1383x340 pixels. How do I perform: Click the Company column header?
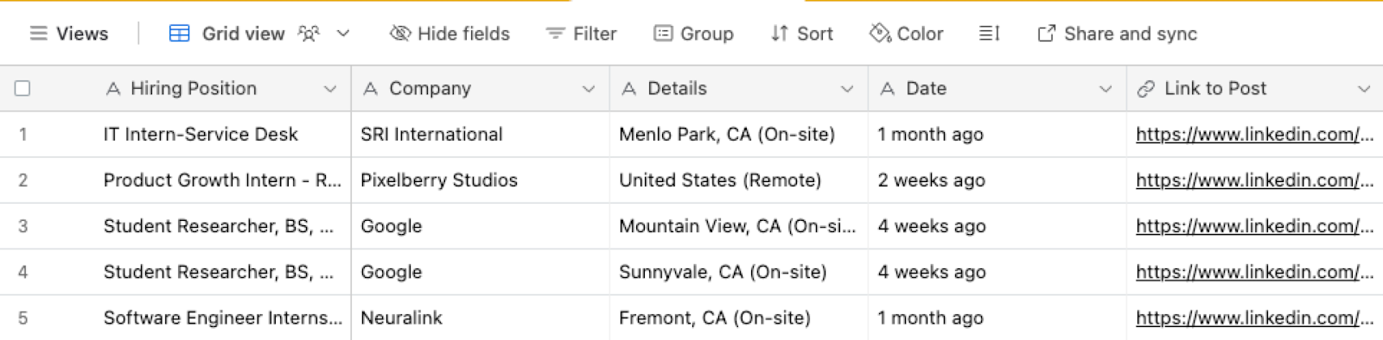point(481,88)
